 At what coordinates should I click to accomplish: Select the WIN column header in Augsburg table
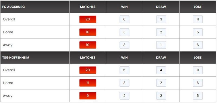pos(125,7)
